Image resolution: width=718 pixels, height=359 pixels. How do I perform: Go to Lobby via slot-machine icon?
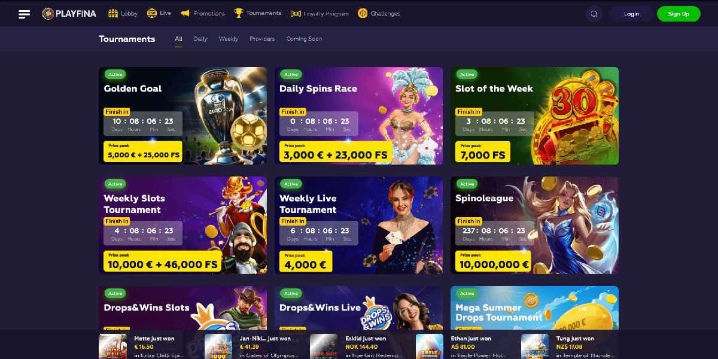[x=113, y=13]
